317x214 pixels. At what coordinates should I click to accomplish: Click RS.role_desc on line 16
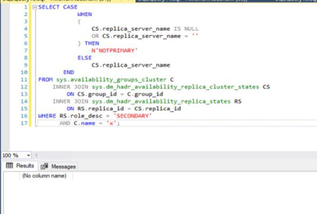(x=81, y=116)
